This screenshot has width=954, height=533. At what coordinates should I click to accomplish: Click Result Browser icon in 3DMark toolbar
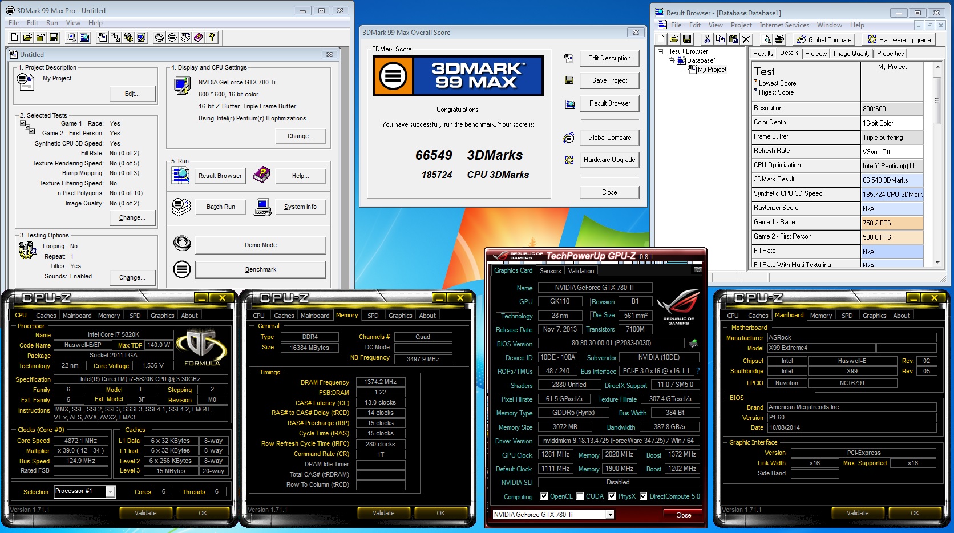[x=84, y=38]
